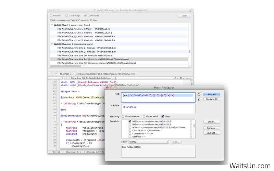
Task: Check the CurrentSite search source
Action: (x=130, y=134)
